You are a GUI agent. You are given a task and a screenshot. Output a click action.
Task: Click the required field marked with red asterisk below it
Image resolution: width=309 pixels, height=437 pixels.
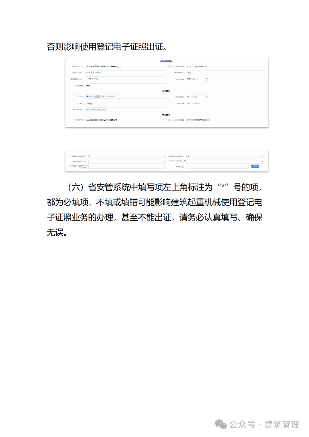point(126,86)
